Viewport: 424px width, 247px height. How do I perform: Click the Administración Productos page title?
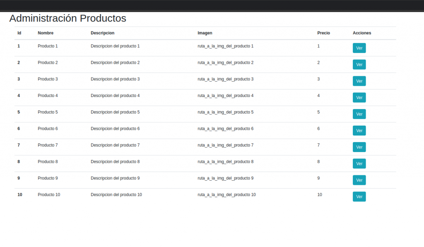(x=67, y=18)
